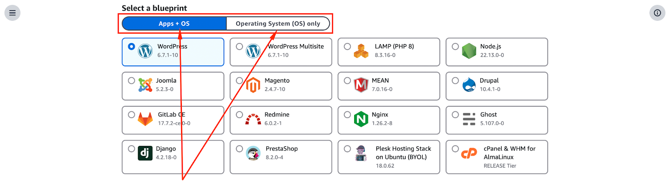This screenshot has height=181, width=669.
Task: Select the GitLab CE radio button
Action: [x=131, y=115]
